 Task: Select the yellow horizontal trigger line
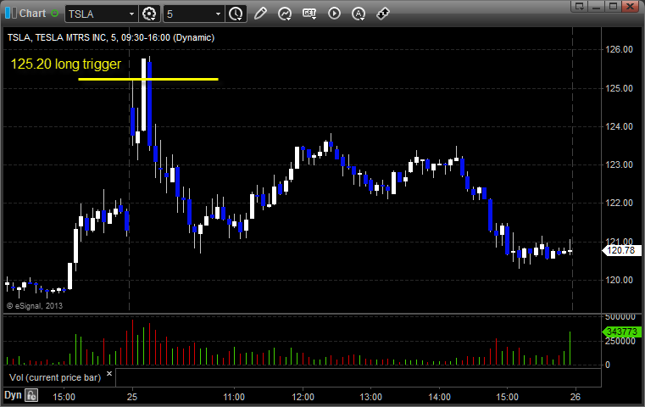click(x=148, y=79)
